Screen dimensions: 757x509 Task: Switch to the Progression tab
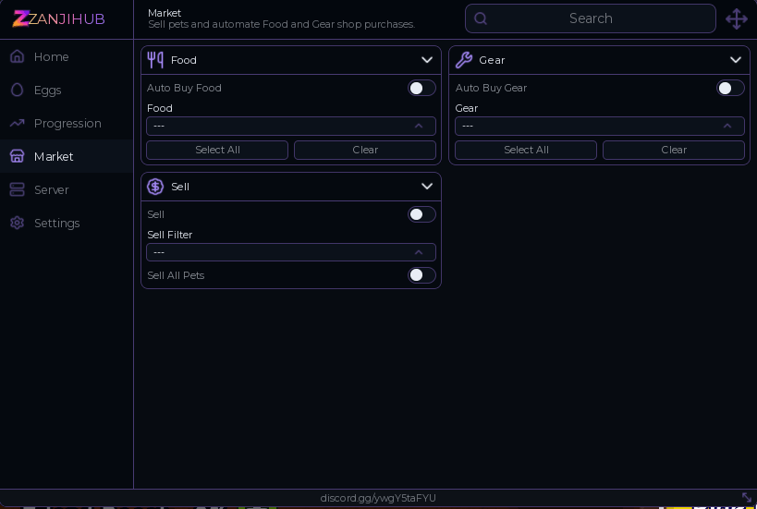(x=67, y=123)
